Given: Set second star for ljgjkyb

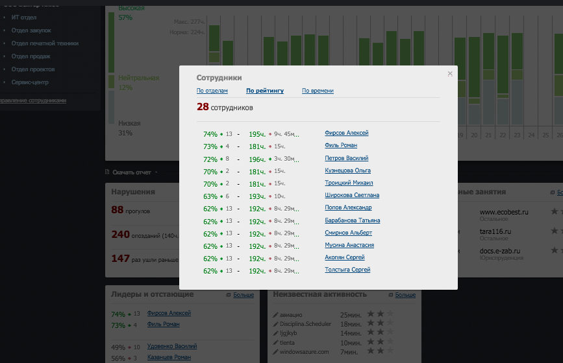Looking at the screenshot, I should pyautogui.click(x=381, y=332).
